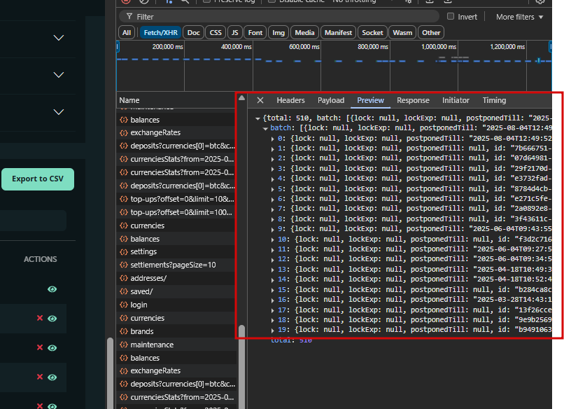This screenshot has height=409, width=564.
Task: Click the Export to CSV button
Action: 38,179
